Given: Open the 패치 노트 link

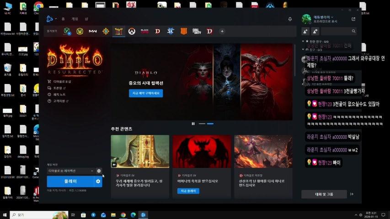Looking at the screenshot, I should coord(59,94).
